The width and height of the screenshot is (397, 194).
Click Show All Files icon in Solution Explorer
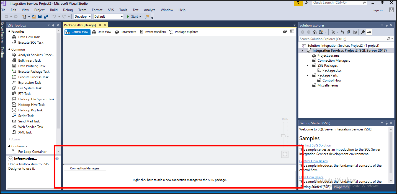click(x=355, y=32)
